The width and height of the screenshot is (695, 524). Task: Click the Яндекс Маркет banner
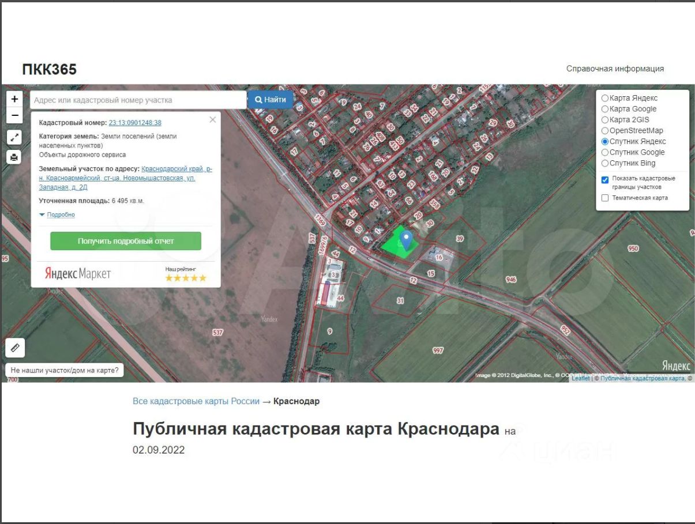(78, 274)
